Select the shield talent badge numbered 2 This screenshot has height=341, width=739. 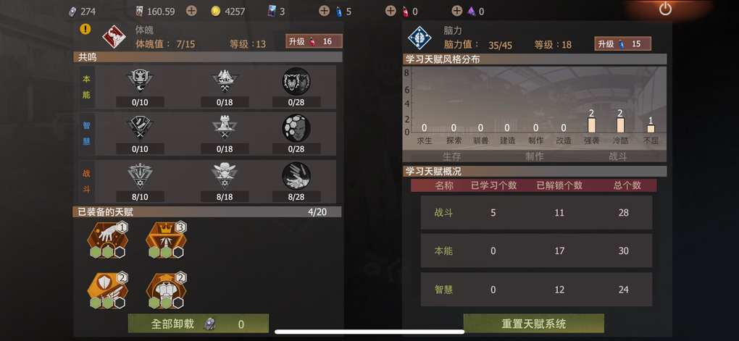click(108, 290)
